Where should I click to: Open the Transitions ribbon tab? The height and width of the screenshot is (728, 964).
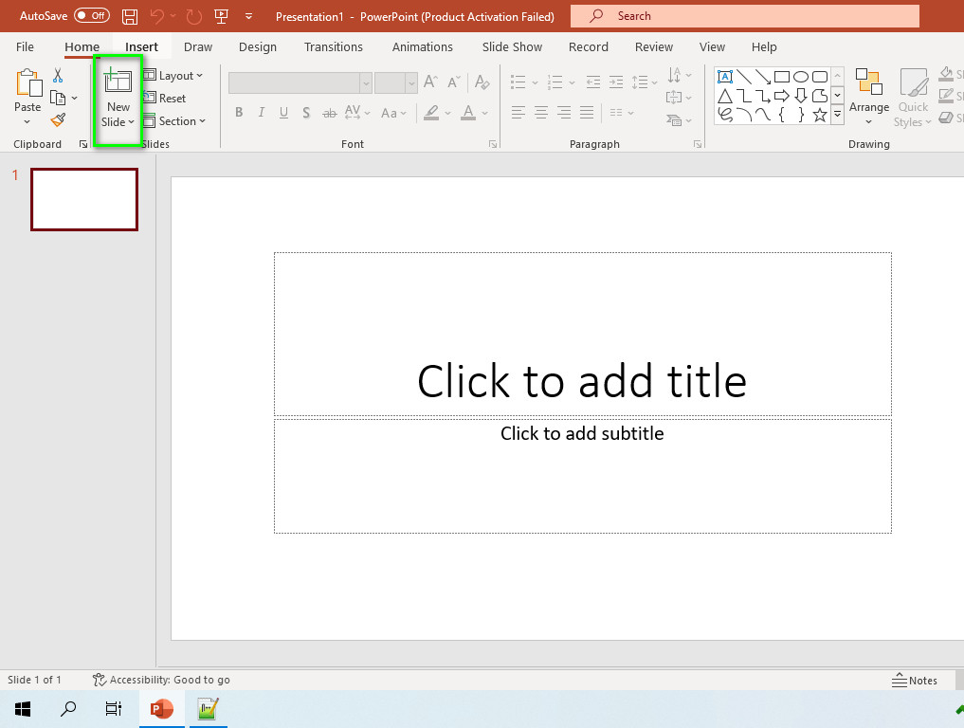click(334, 46)
